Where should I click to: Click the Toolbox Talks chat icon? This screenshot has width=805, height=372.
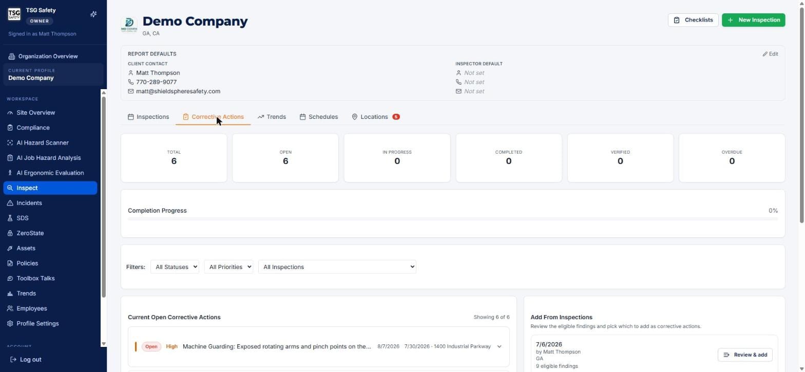(x=10, y=278)
